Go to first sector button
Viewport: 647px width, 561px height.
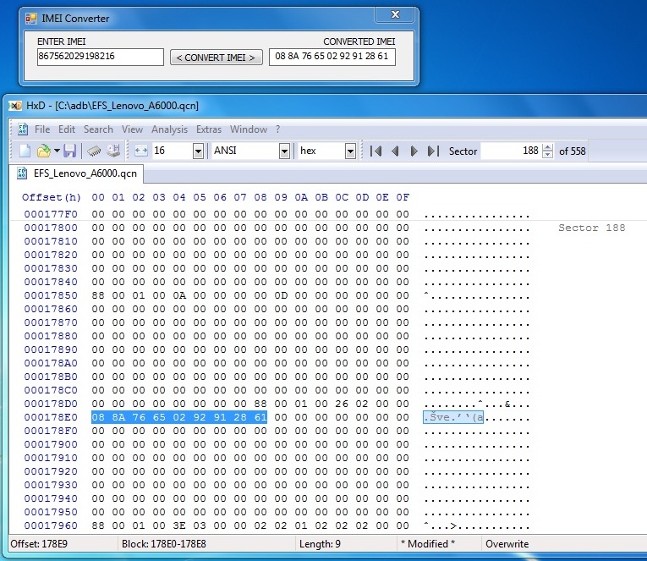click(376, 151)
